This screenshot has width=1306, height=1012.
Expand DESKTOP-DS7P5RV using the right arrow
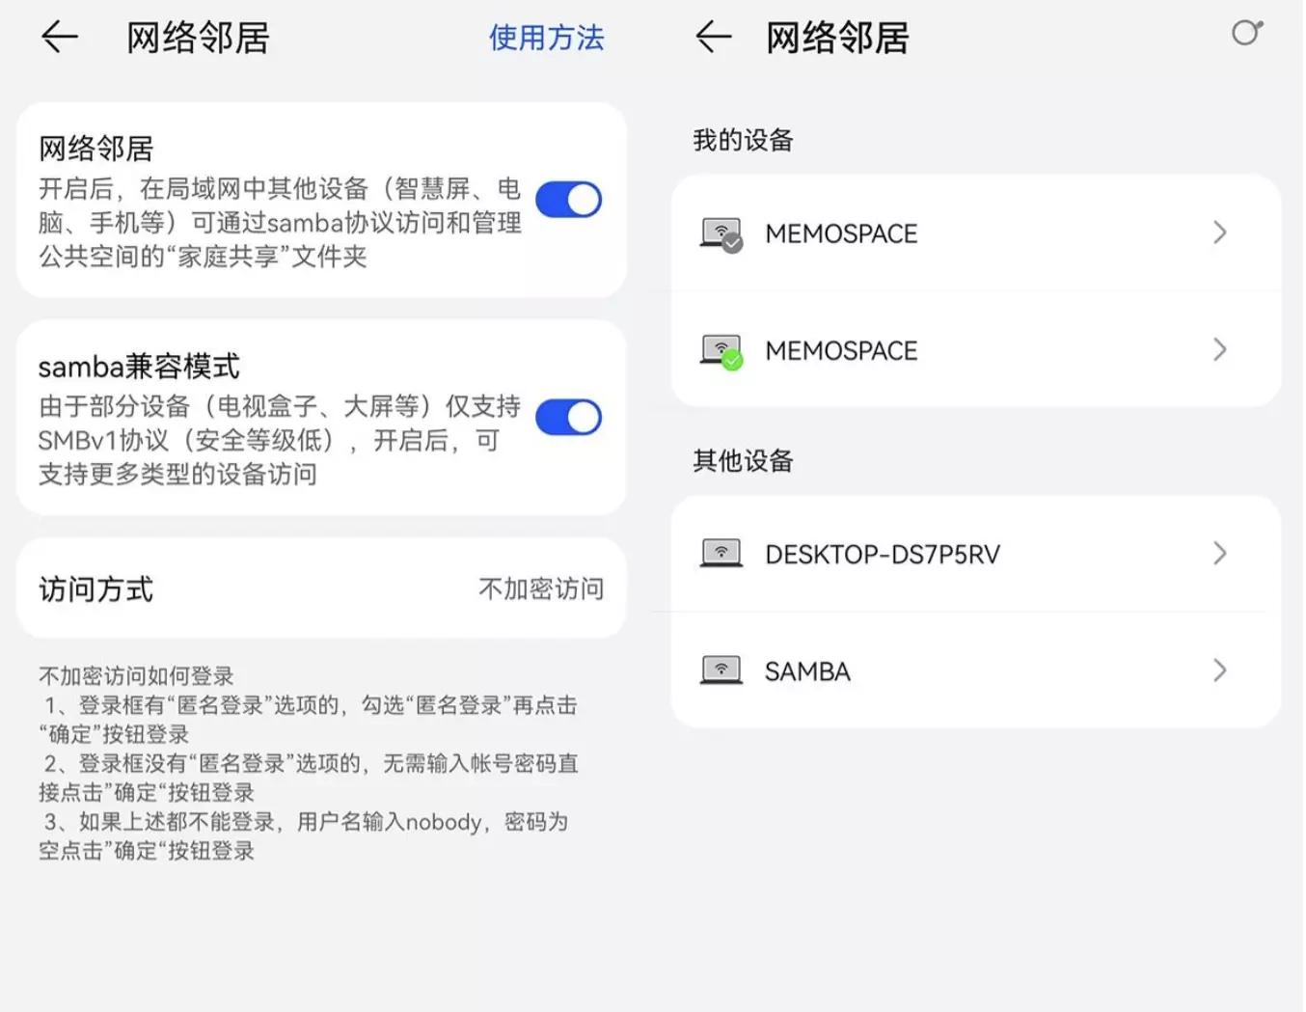(x=1220, y=553)
